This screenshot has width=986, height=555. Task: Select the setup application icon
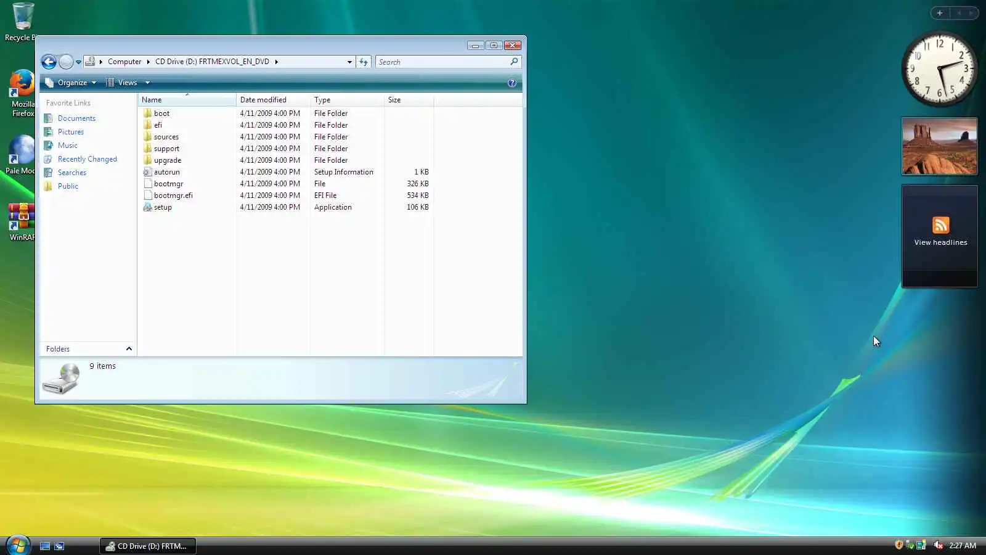pyautogui.click(x=147, y=207)
